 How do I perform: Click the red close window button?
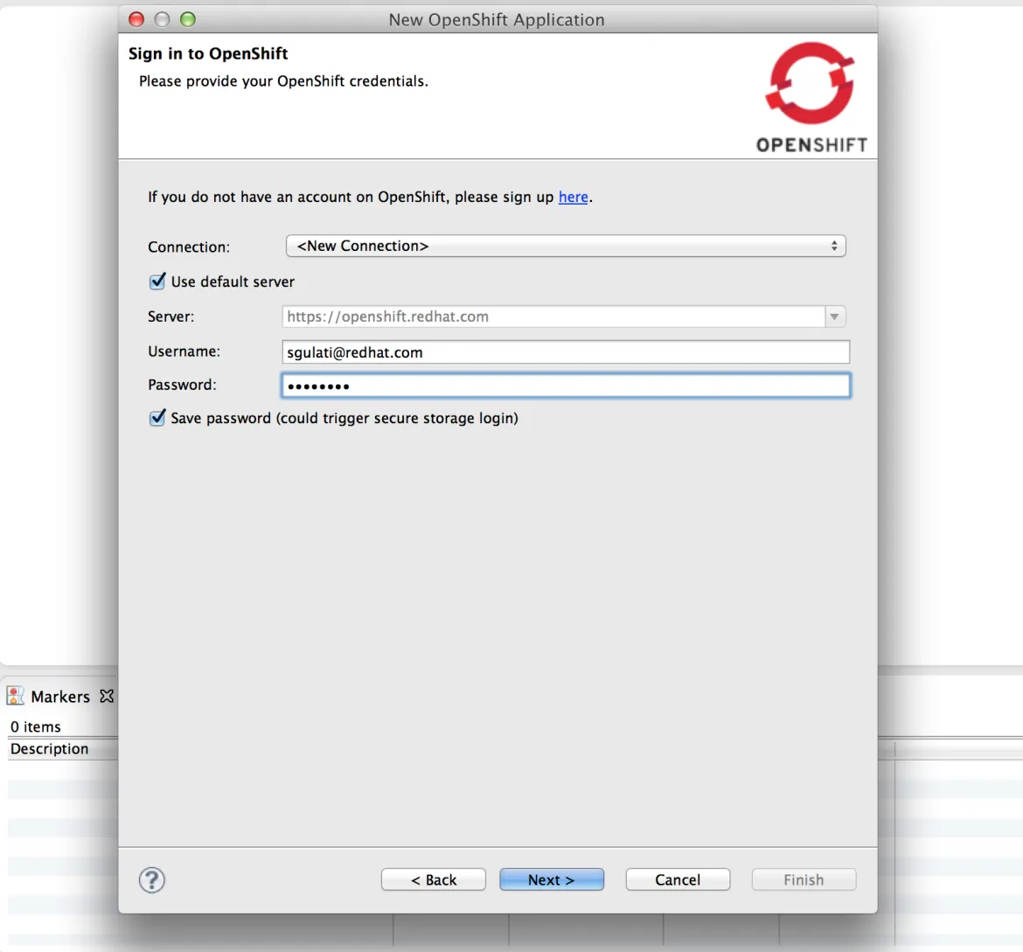[x=136, y=19]
